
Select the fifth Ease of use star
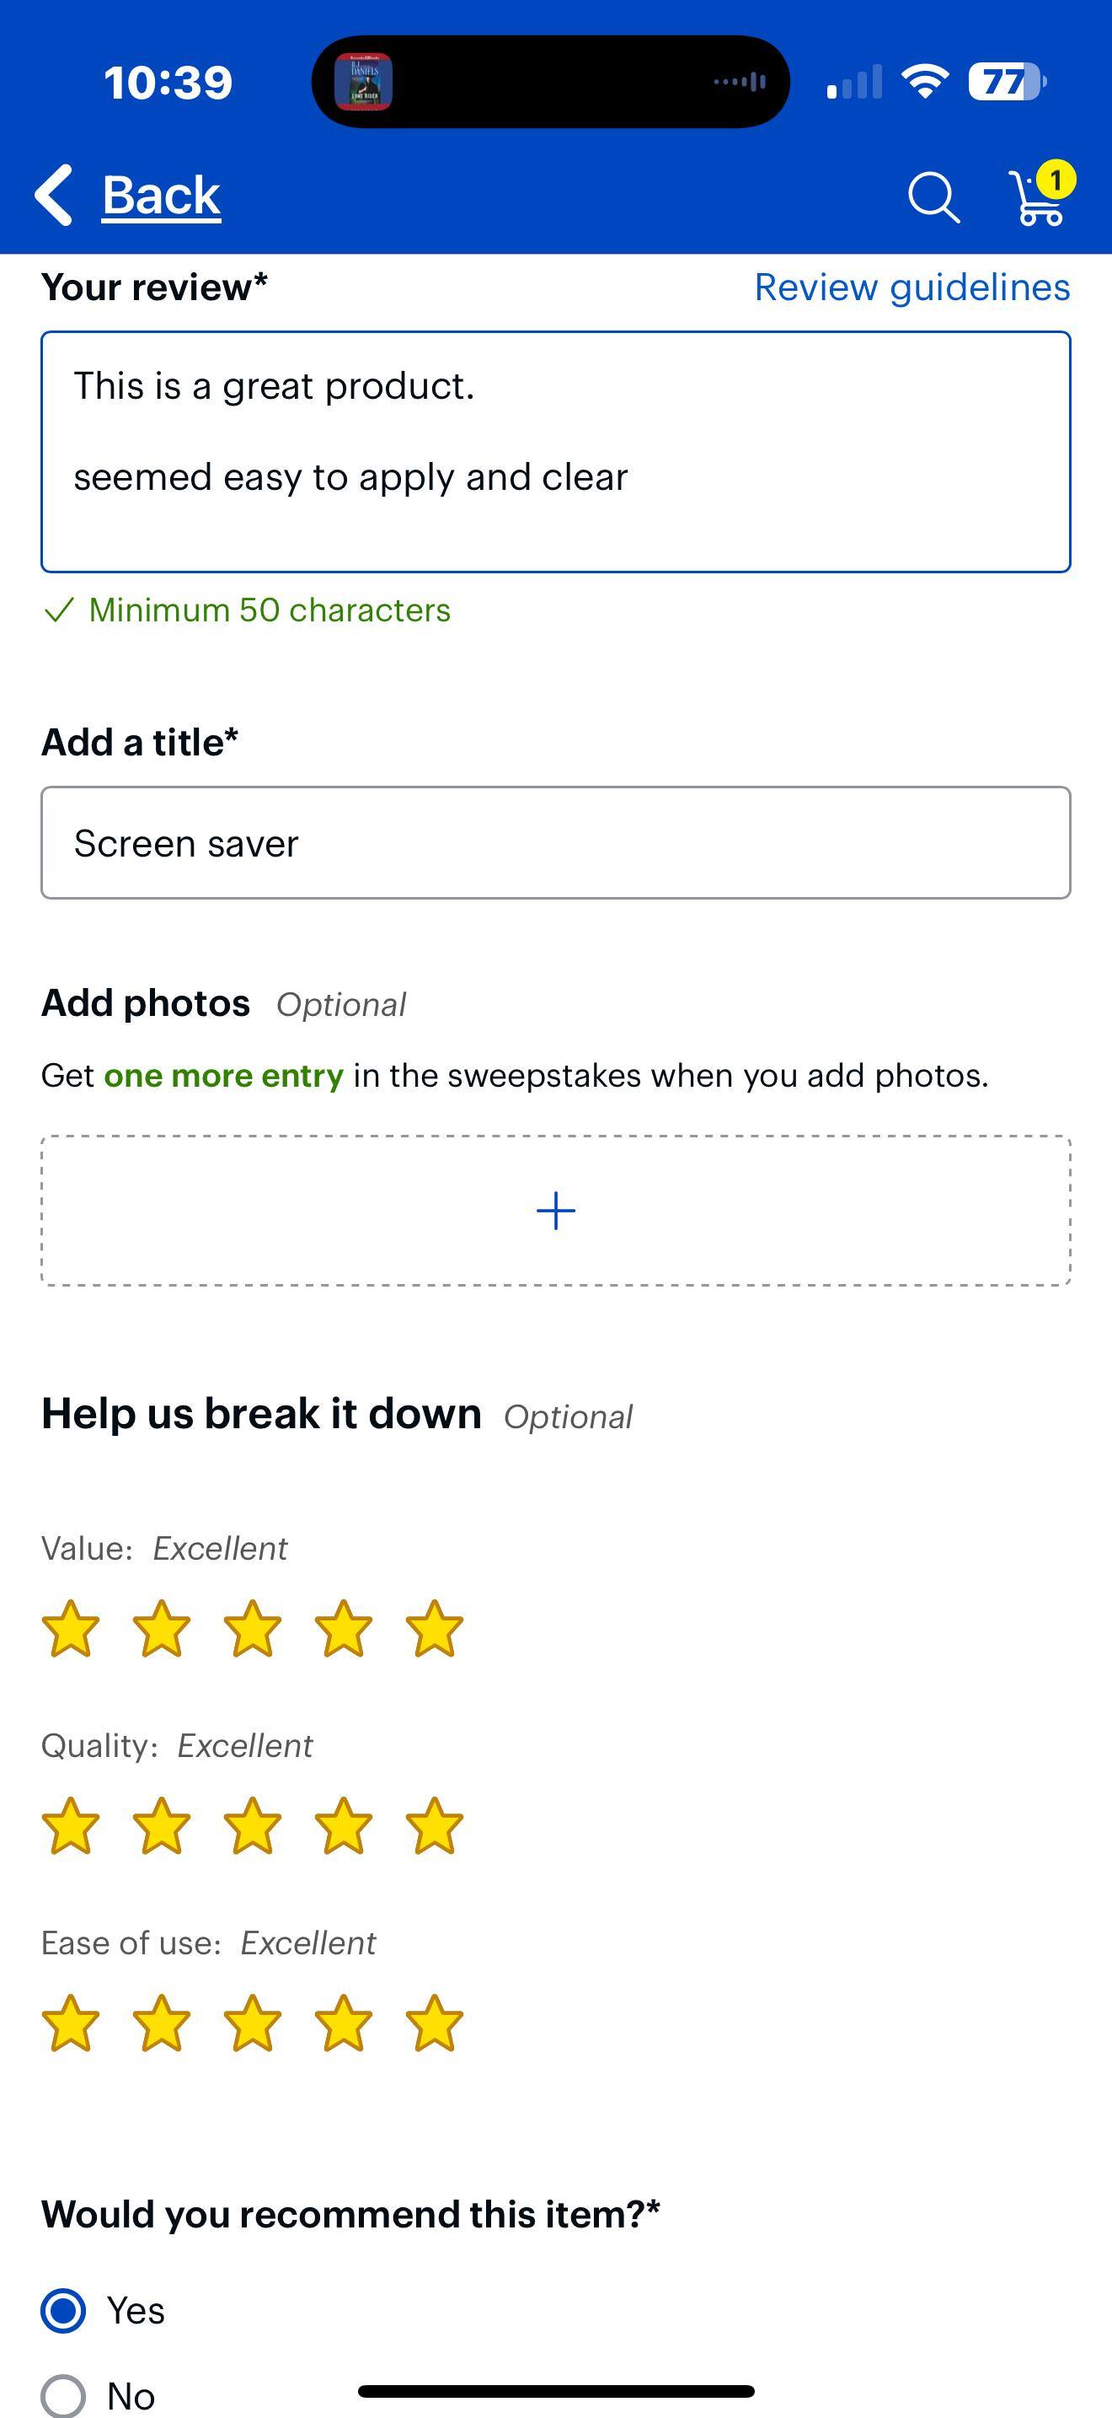tap(433, 2023)
